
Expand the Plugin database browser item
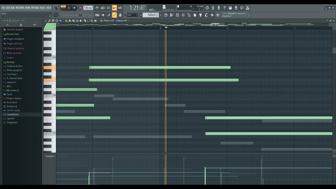tap(15, 39)
